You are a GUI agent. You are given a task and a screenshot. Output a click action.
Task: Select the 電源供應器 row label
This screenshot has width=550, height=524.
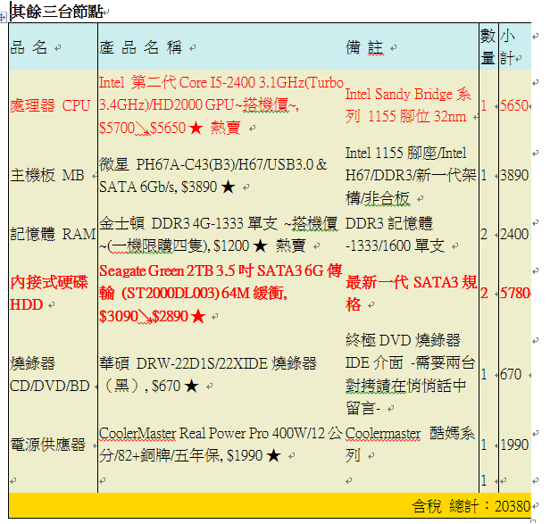click(47, 445)
